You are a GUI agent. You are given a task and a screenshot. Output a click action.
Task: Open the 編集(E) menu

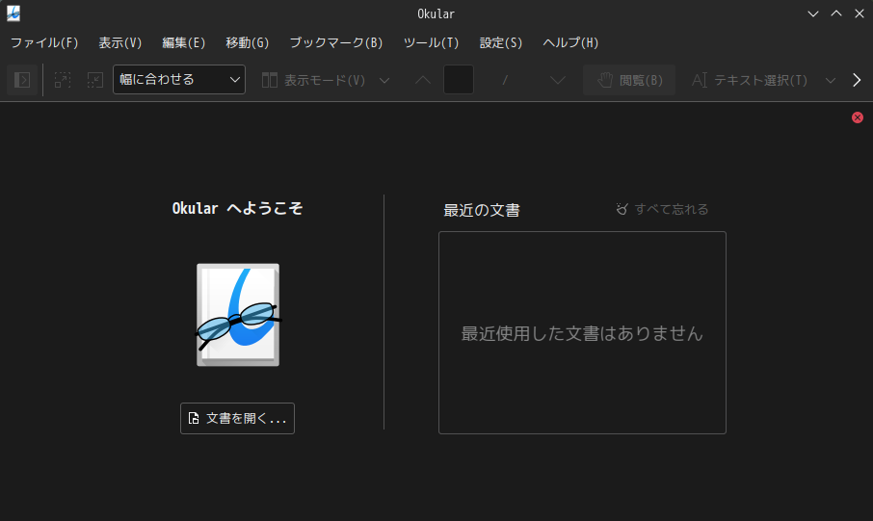[184, 43]
